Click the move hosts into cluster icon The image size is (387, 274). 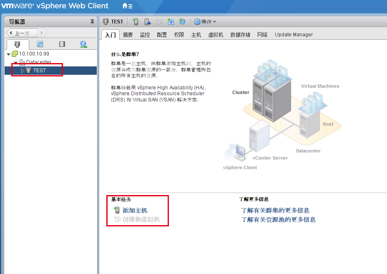[x=147, y=22]
